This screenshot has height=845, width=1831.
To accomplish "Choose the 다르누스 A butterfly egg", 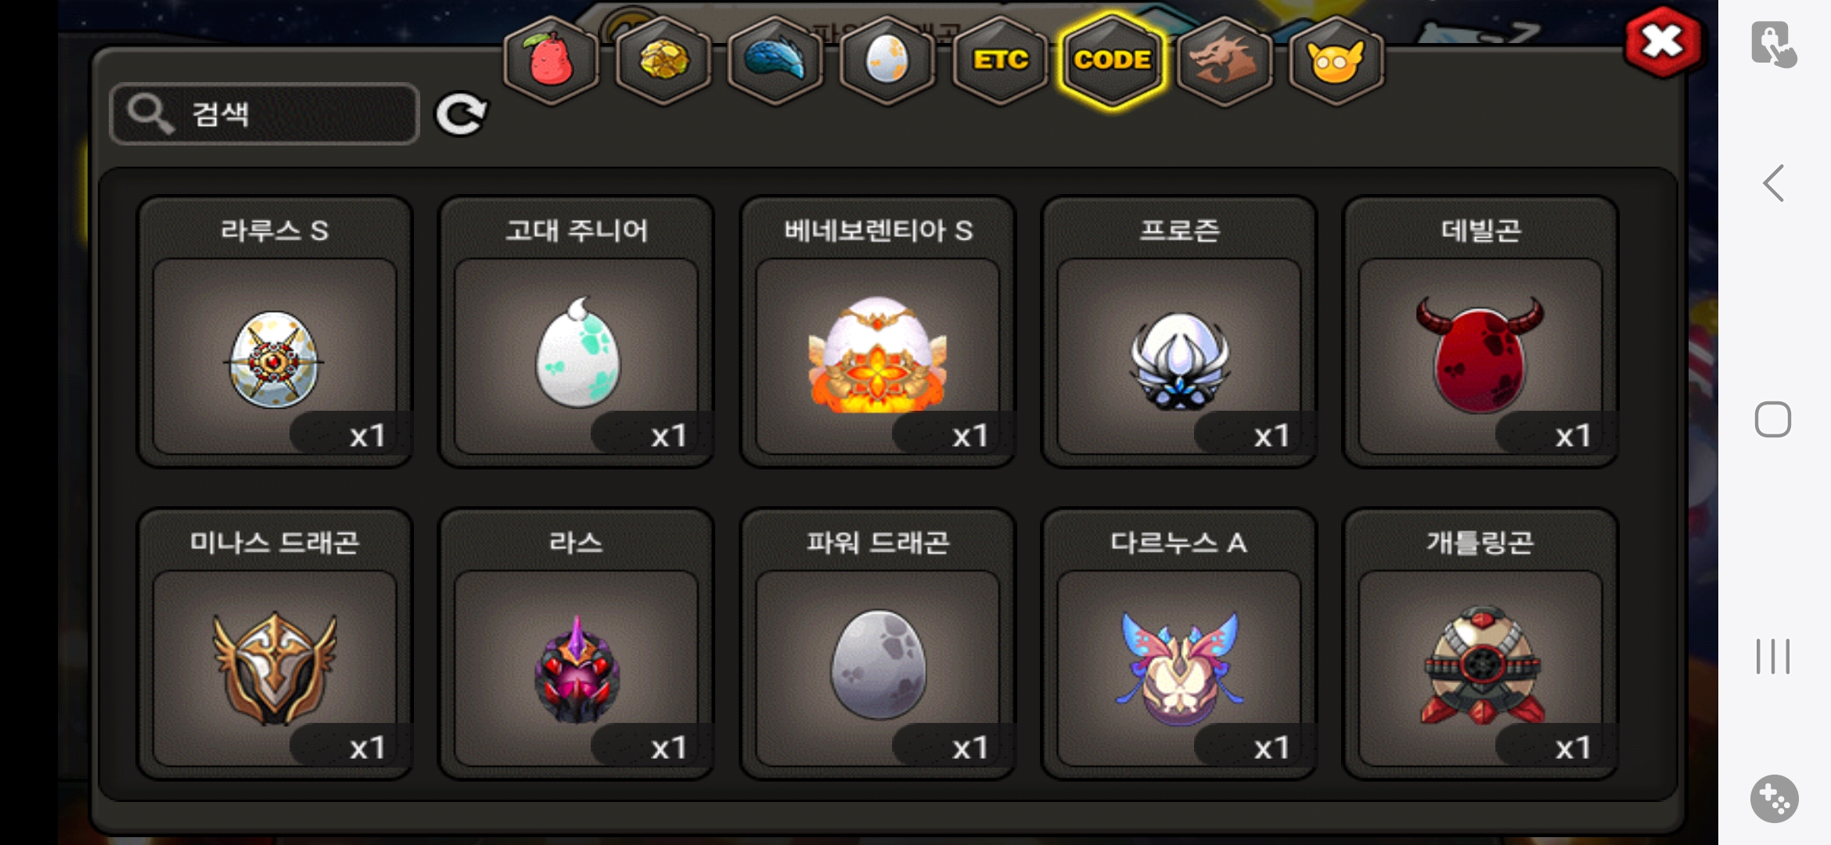I will click(x=1179, y=644).
